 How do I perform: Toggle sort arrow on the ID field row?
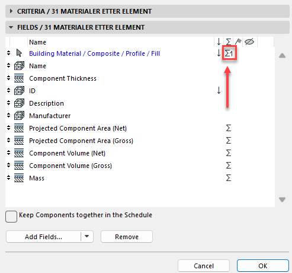point(219,91)
